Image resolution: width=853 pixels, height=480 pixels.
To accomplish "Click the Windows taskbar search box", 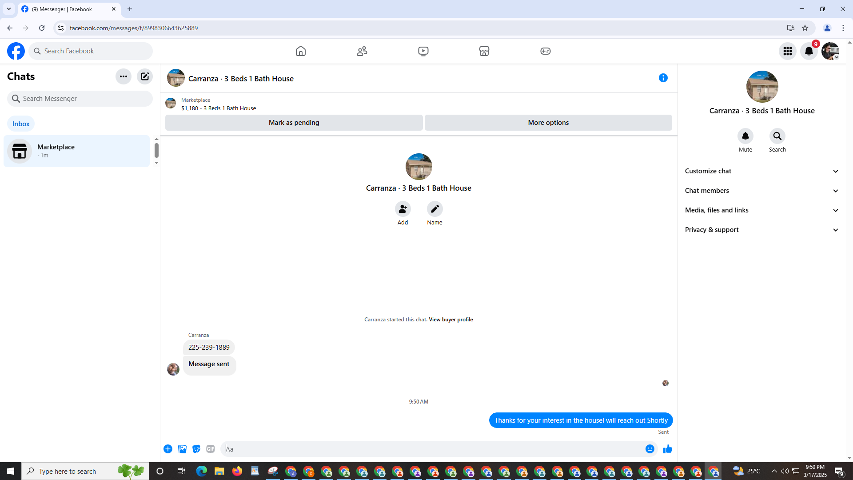I will click(85, 471).
